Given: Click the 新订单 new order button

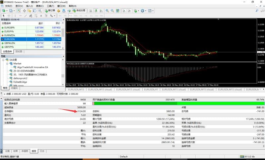Looking at the screenshot, I should [50, 11].
